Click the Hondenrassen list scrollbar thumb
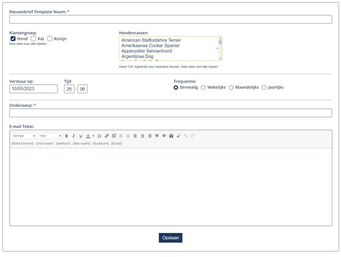This screenshot has width=341, height=257. pos(220,42)
